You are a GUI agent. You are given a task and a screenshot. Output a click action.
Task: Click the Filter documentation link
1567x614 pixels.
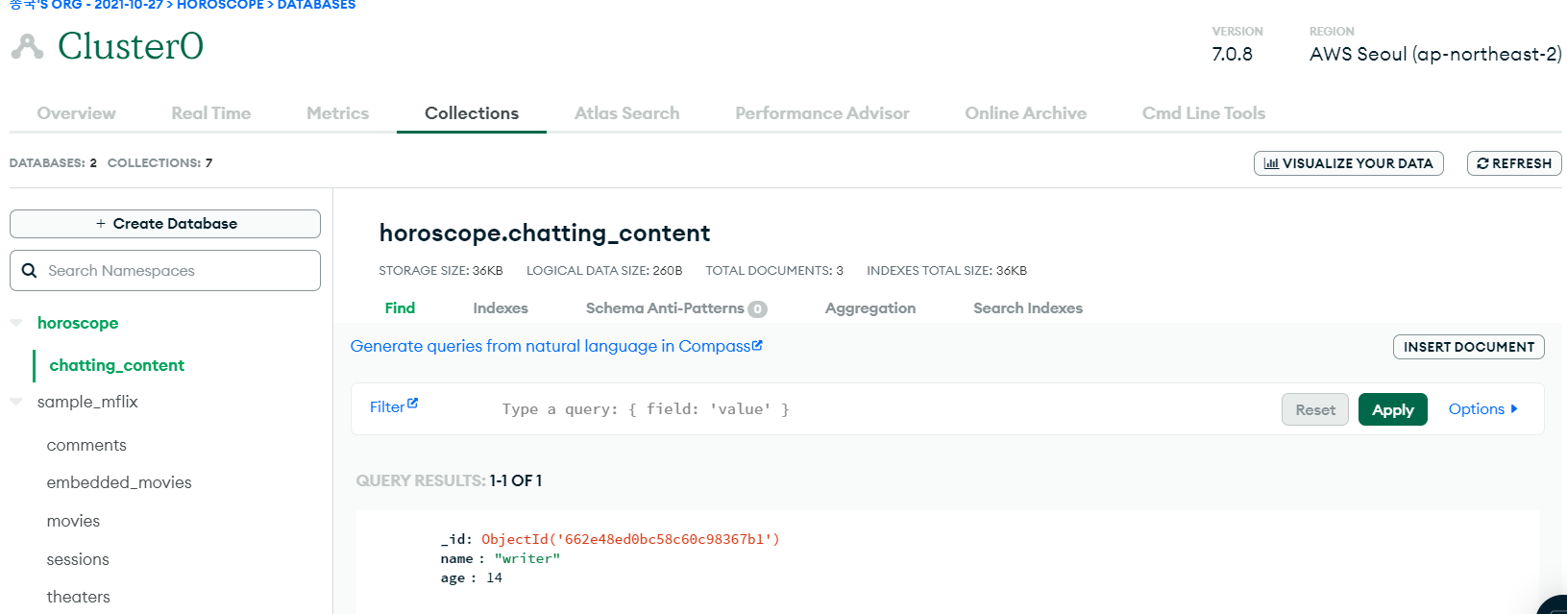tap(394, 406)
